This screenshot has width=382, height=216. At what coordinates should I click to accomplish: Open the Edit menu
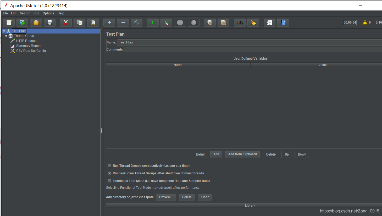(14, 13)
